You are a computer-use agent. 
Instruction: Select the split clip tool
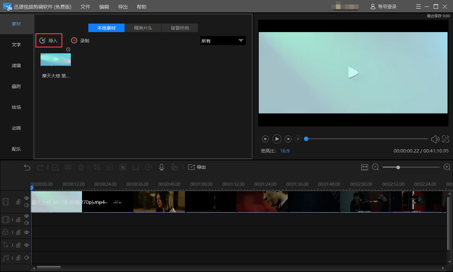pyautogui.click(x=68, y=167)
